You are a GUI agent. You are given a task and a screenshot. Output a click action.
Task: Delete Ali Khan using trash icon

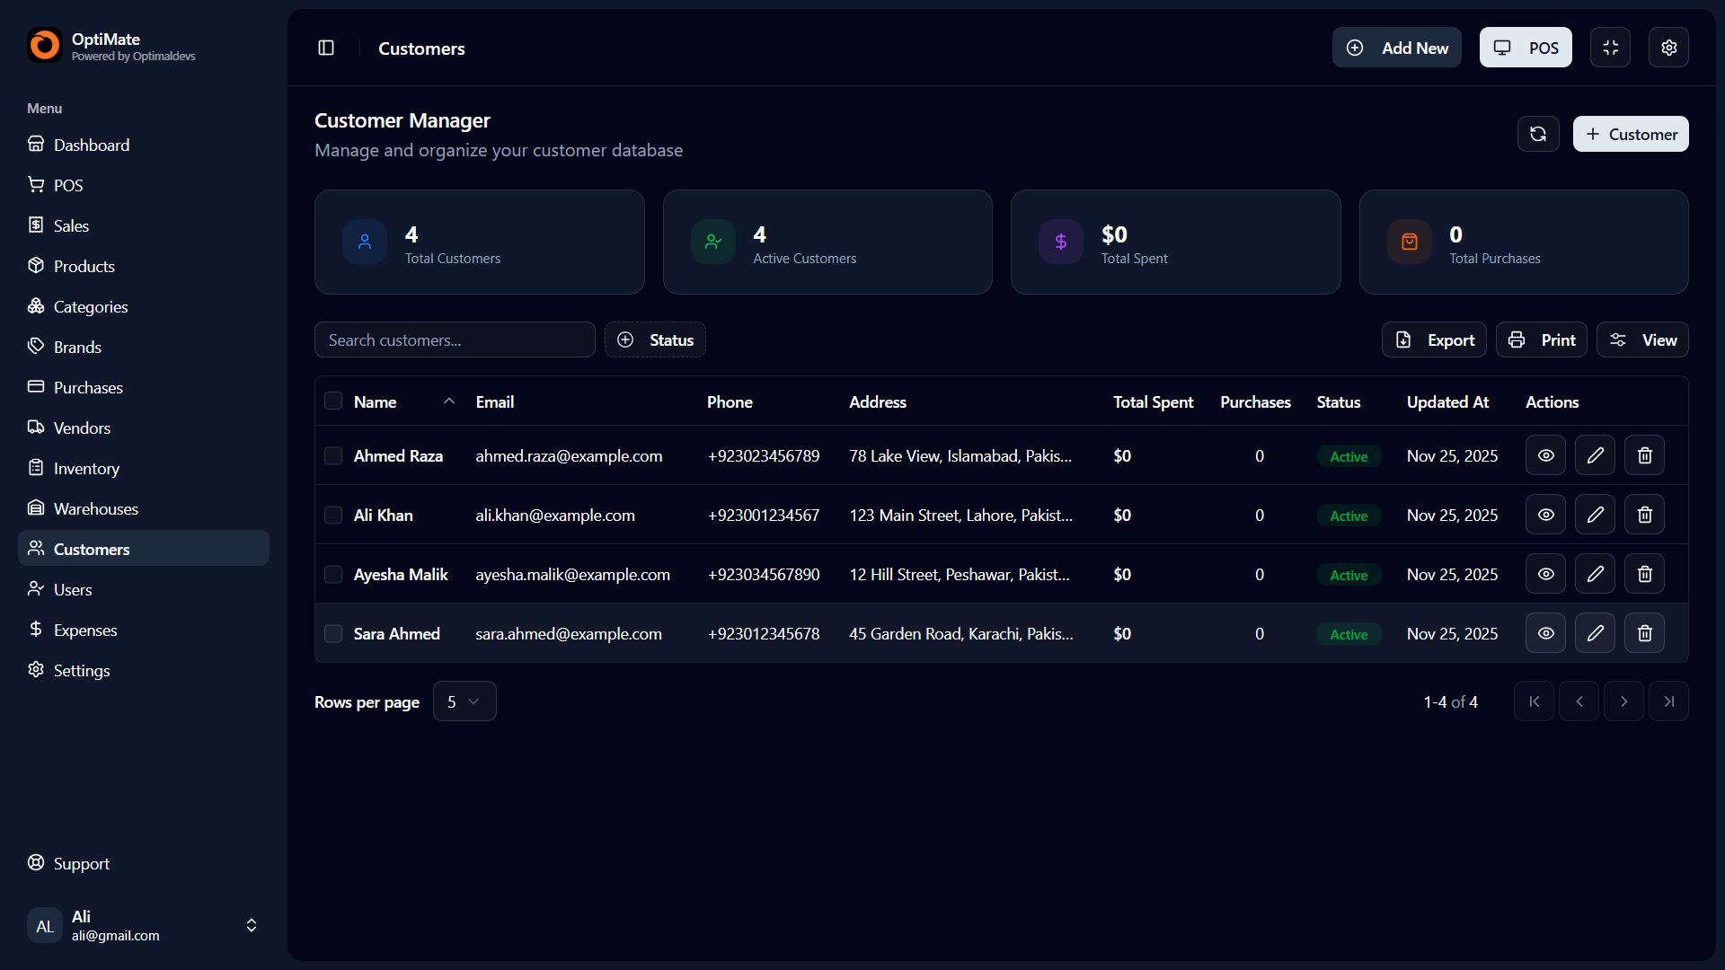(1644, 515)
